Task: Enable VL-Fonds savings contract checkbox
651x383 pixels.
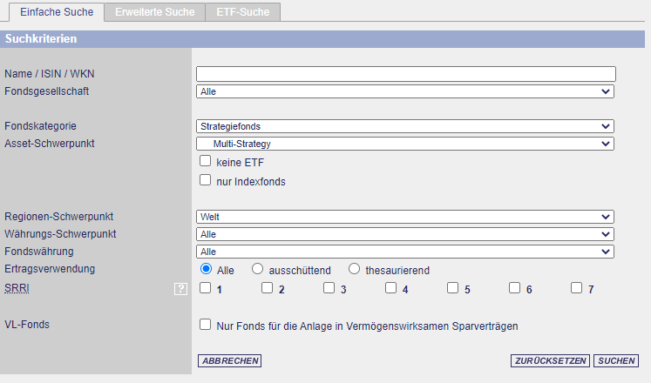Action: pyautogui.click(x=206, y=325)
